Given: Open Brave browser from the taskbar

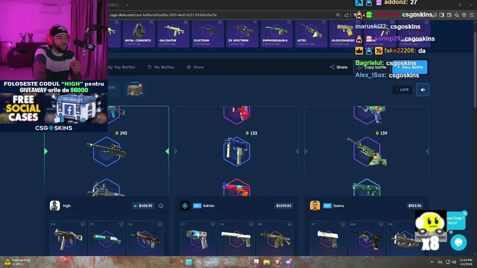Looking at the screenshot, I should [x=278, y=262].
